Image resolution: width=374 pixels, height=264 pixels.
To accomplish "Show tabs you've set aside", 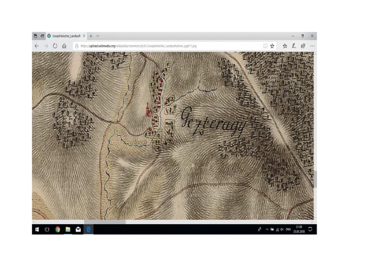I will pos(36,36).
